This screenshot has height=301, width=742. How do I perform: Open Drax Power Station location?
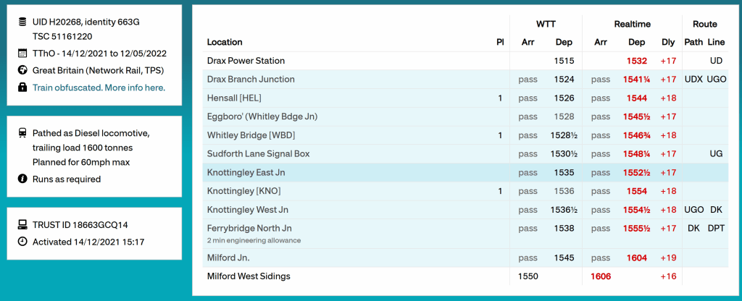[x=246, y=61]
